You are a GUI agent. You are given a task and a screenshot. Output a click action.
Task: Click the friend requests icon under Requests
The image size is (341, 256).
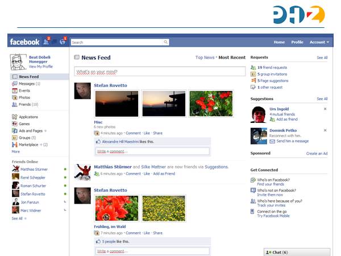pyautogui.click(x=253, y=68)
